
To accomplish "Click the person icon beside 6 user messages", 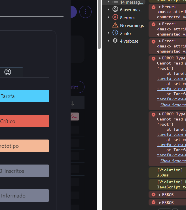I will pyautogui.click(x=115, y=10).
